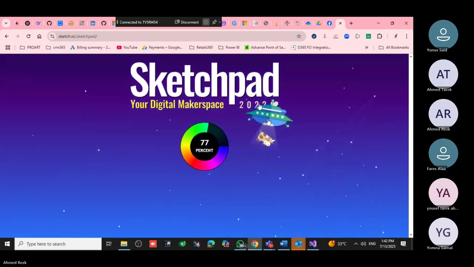
Task: Open Chrome's three-dot menu
Action: tap(406, 36)
